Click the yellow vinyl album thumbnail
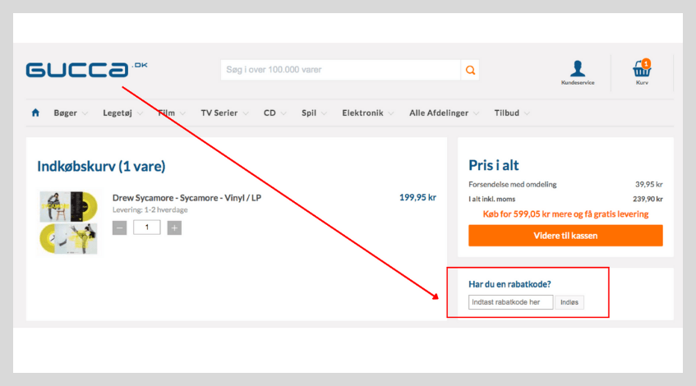 tap(68, 222)
